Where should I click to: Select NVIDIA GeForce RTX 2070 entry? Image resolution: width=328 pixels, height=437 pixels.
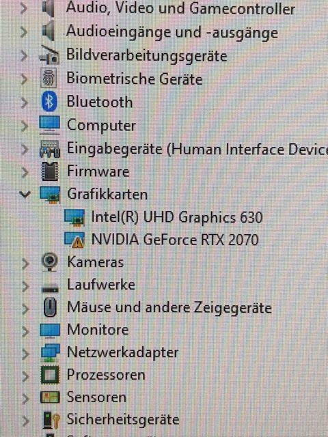point(175,240)
